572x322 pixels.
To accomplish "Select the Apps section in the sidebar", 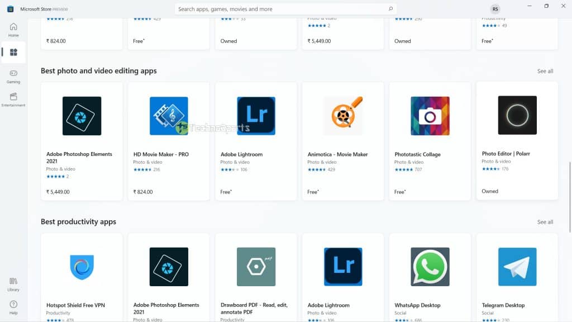I will 13,52.
